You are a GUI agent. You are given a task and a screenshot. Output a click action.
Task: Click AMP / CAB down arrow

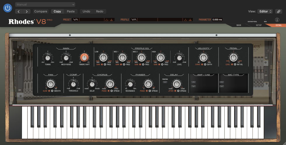pyautogui.click(x=193, y=86)
